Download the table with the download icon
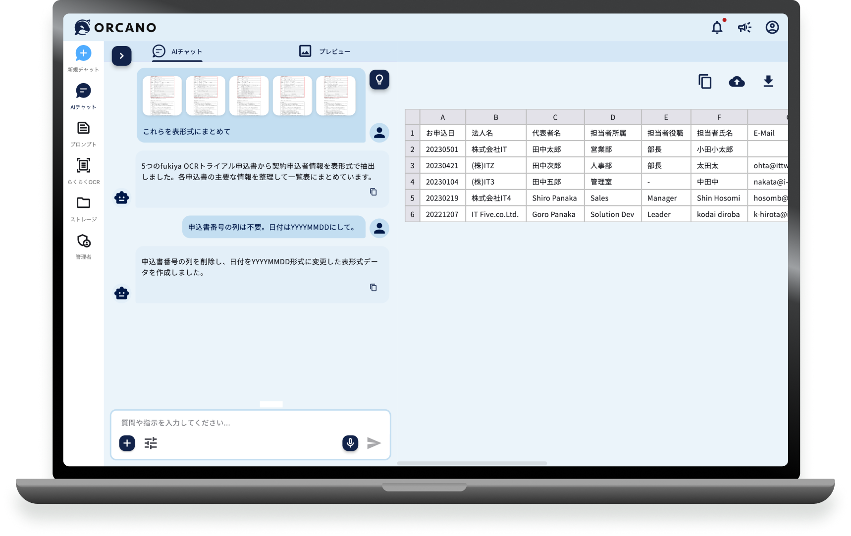The image size is (851, 536). pyautogui.click(x=768, y=81)
